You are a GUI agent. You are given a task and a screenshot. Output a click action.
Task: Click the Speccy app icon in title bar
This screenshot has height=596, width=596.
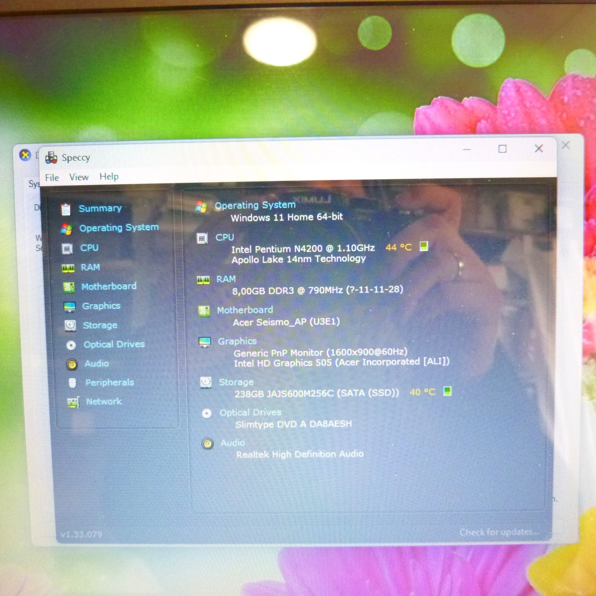pos(51,158)
